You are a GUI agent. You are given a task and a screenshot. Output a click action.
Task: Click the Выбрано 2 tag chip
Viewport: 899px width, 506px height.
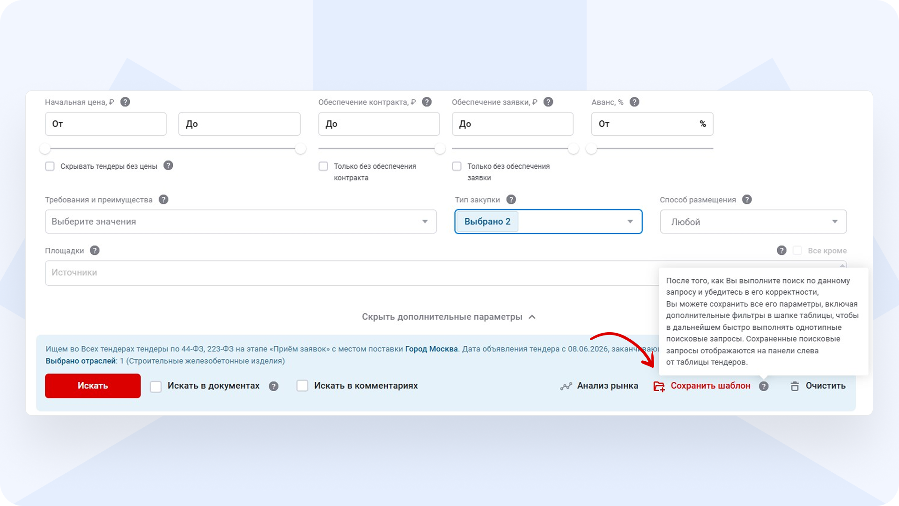pyautogui.click(x=487, y=222)
